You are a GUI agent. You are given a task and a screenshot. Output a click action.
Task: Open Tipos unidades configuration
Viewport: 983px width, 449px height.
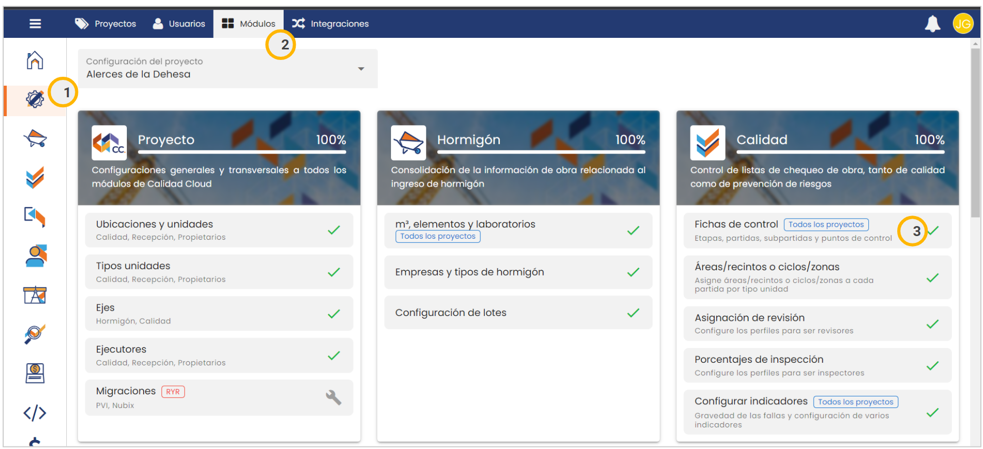tap(219, 272)
